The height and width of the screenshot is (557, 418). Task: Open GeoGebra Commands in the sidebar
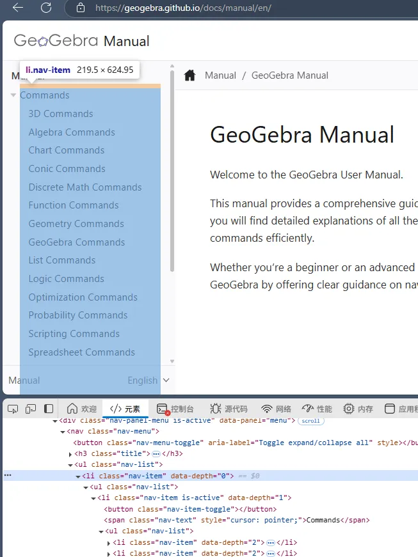(x=77, y=242)
